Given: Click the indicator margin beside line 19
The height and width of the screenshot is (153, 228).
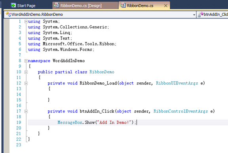Looking at the screenshot, I should click(x=7, y=123).
